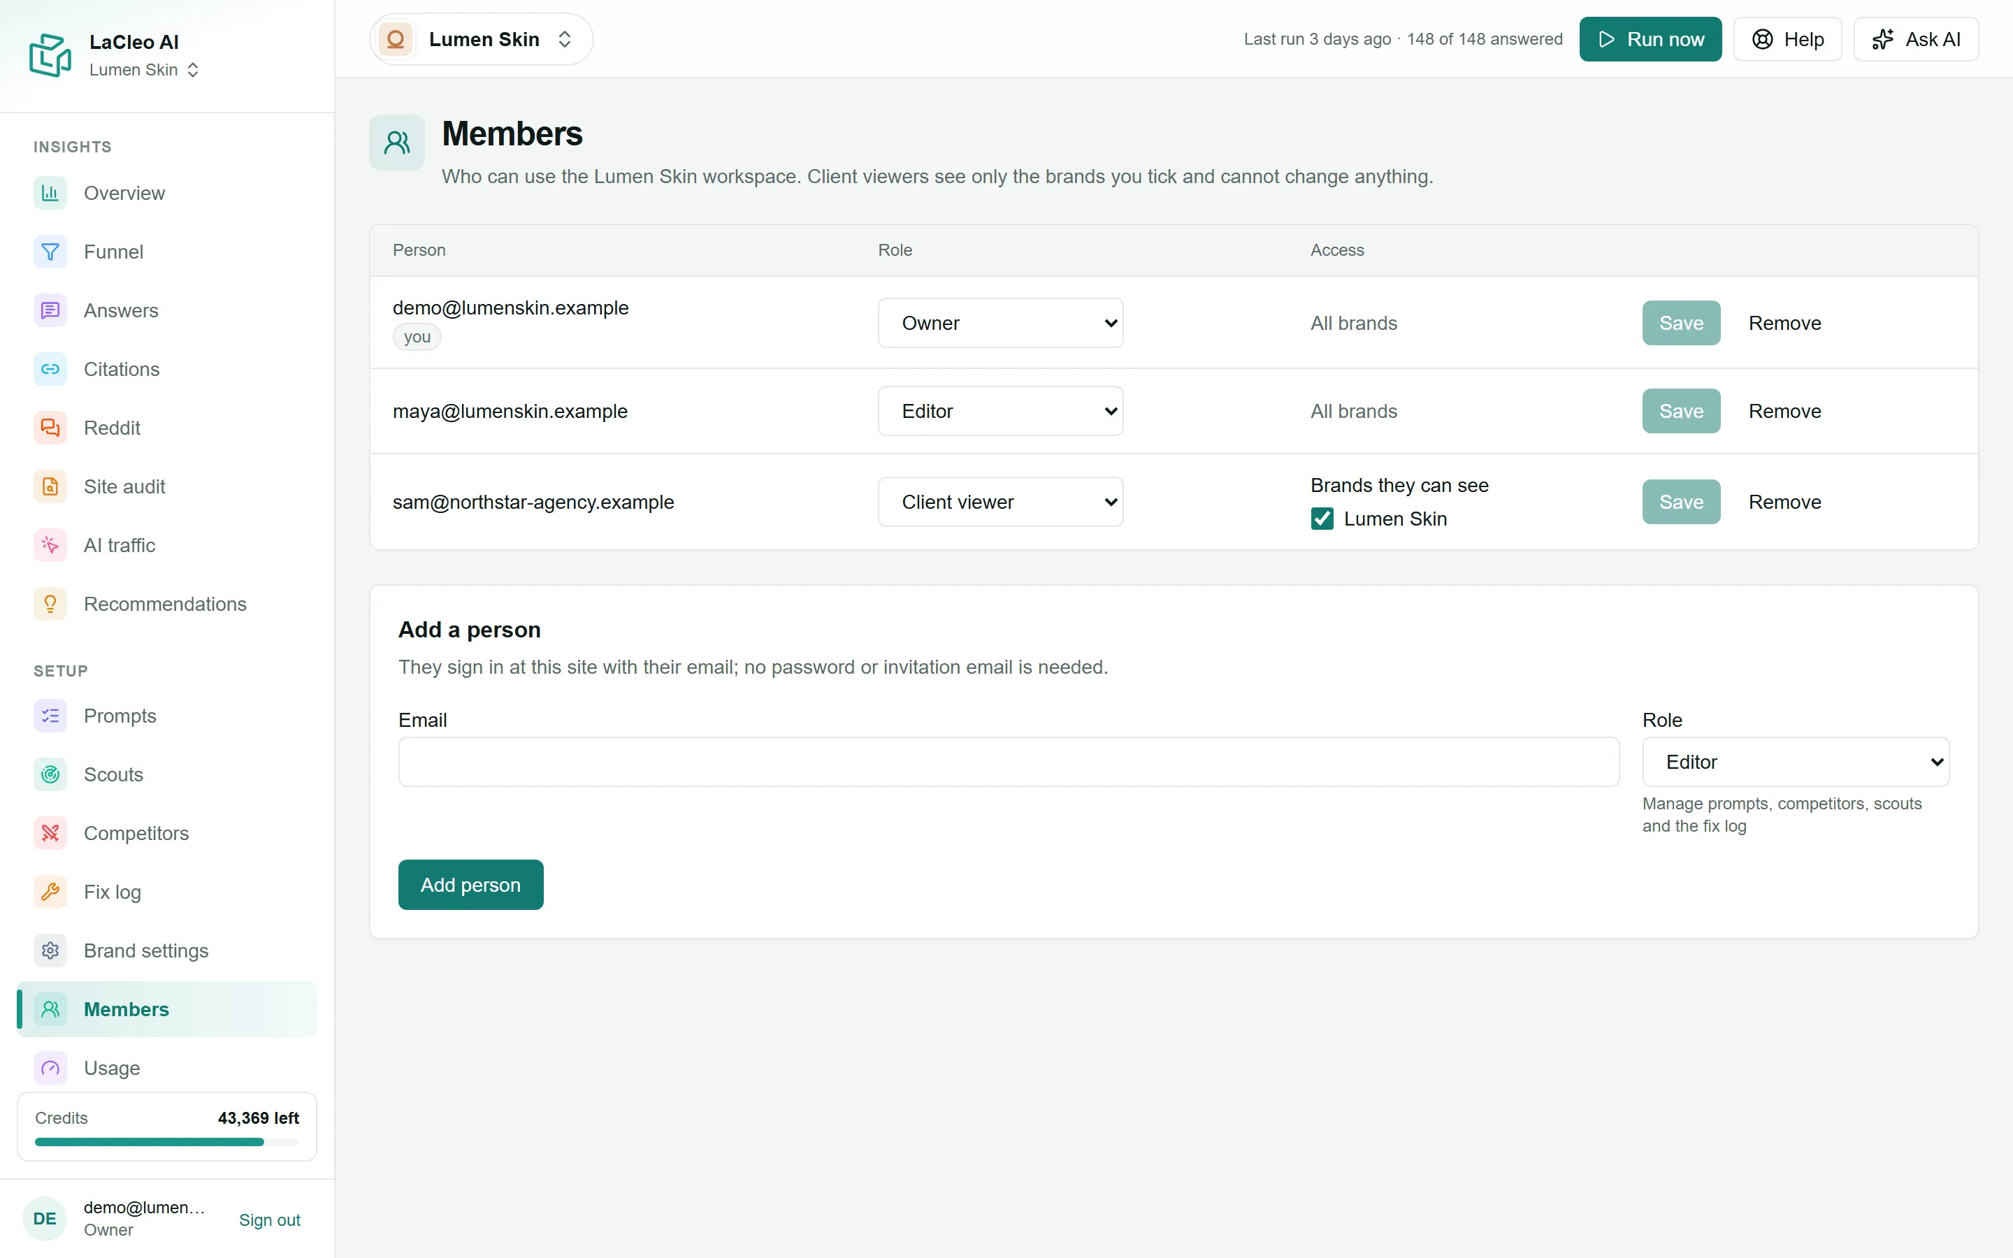Open the Competitors crossed-swords icon
The image size is (2013, 1258).
[50, 833]
